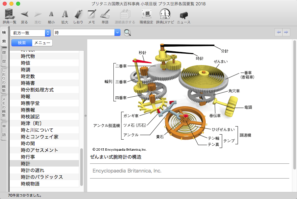Select the highlighted 時計 entry
This screenshot has width=297, height=199.
(x=44, y=163)
